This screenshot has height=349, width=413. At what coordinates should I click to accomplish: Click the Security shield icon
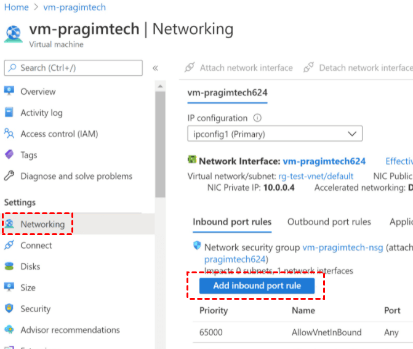(x=9, y=308)
